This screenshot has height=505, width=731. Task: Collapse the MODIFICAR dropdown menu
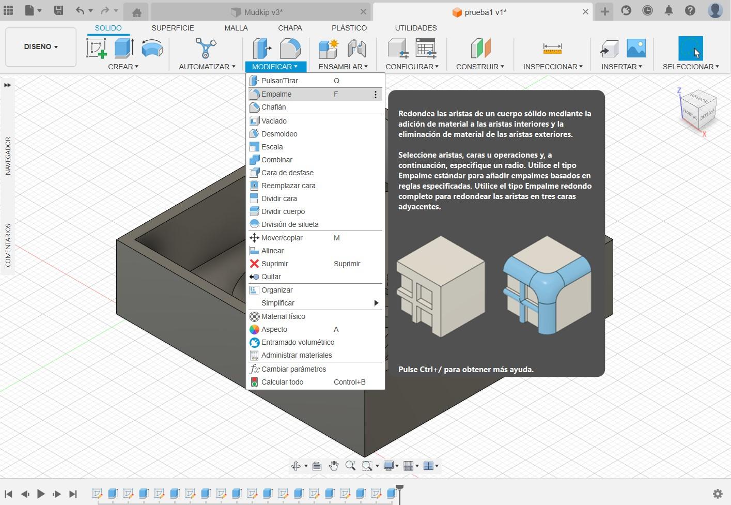point(275,67)
